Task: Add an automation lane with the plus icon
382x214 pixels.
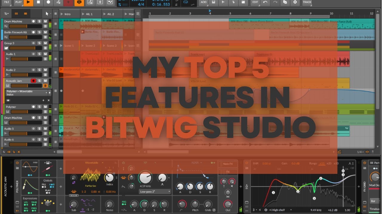Action: pyautogui.click(x=43, y=100)
